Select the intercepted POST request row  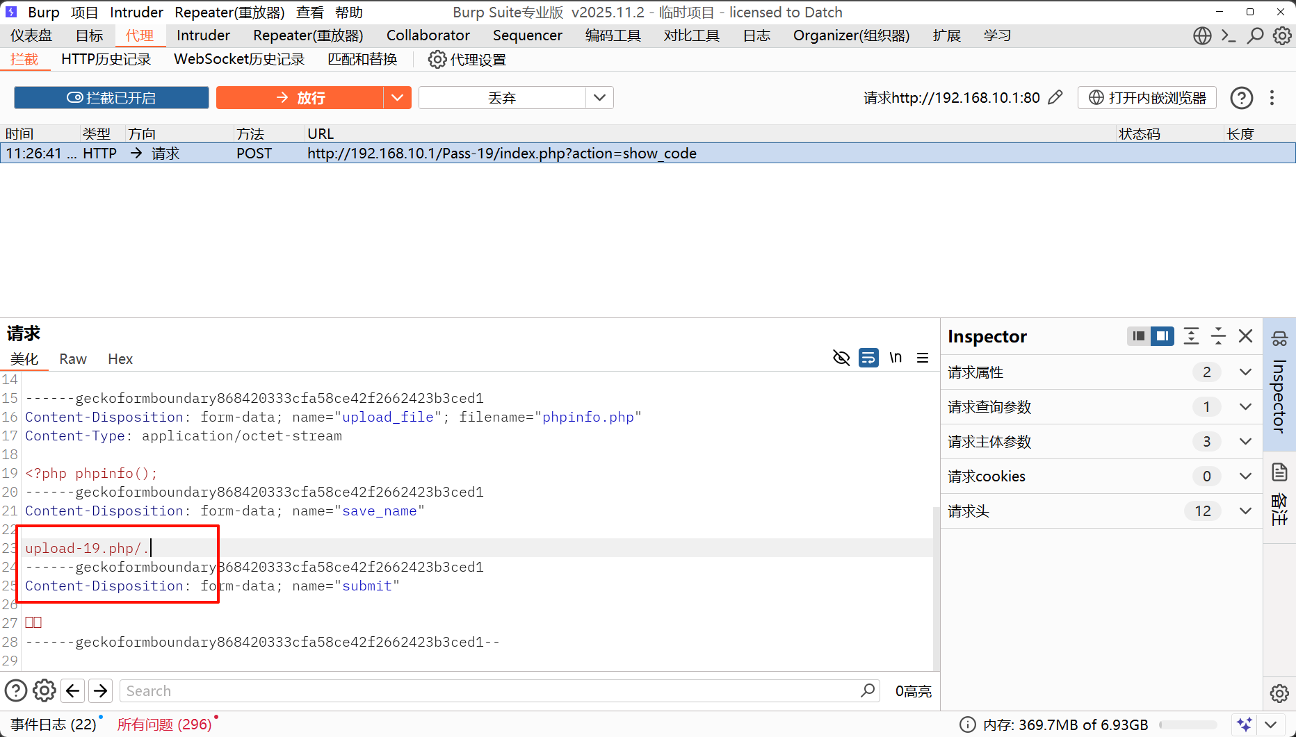coord(648,154)
